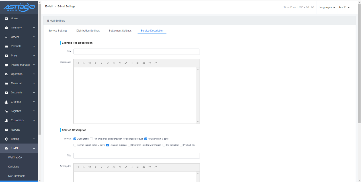Viewport: 361px width, 182px height.
Task: Click blockquote icon in Express Fee editor toolbar
Action: pos(144,63)
